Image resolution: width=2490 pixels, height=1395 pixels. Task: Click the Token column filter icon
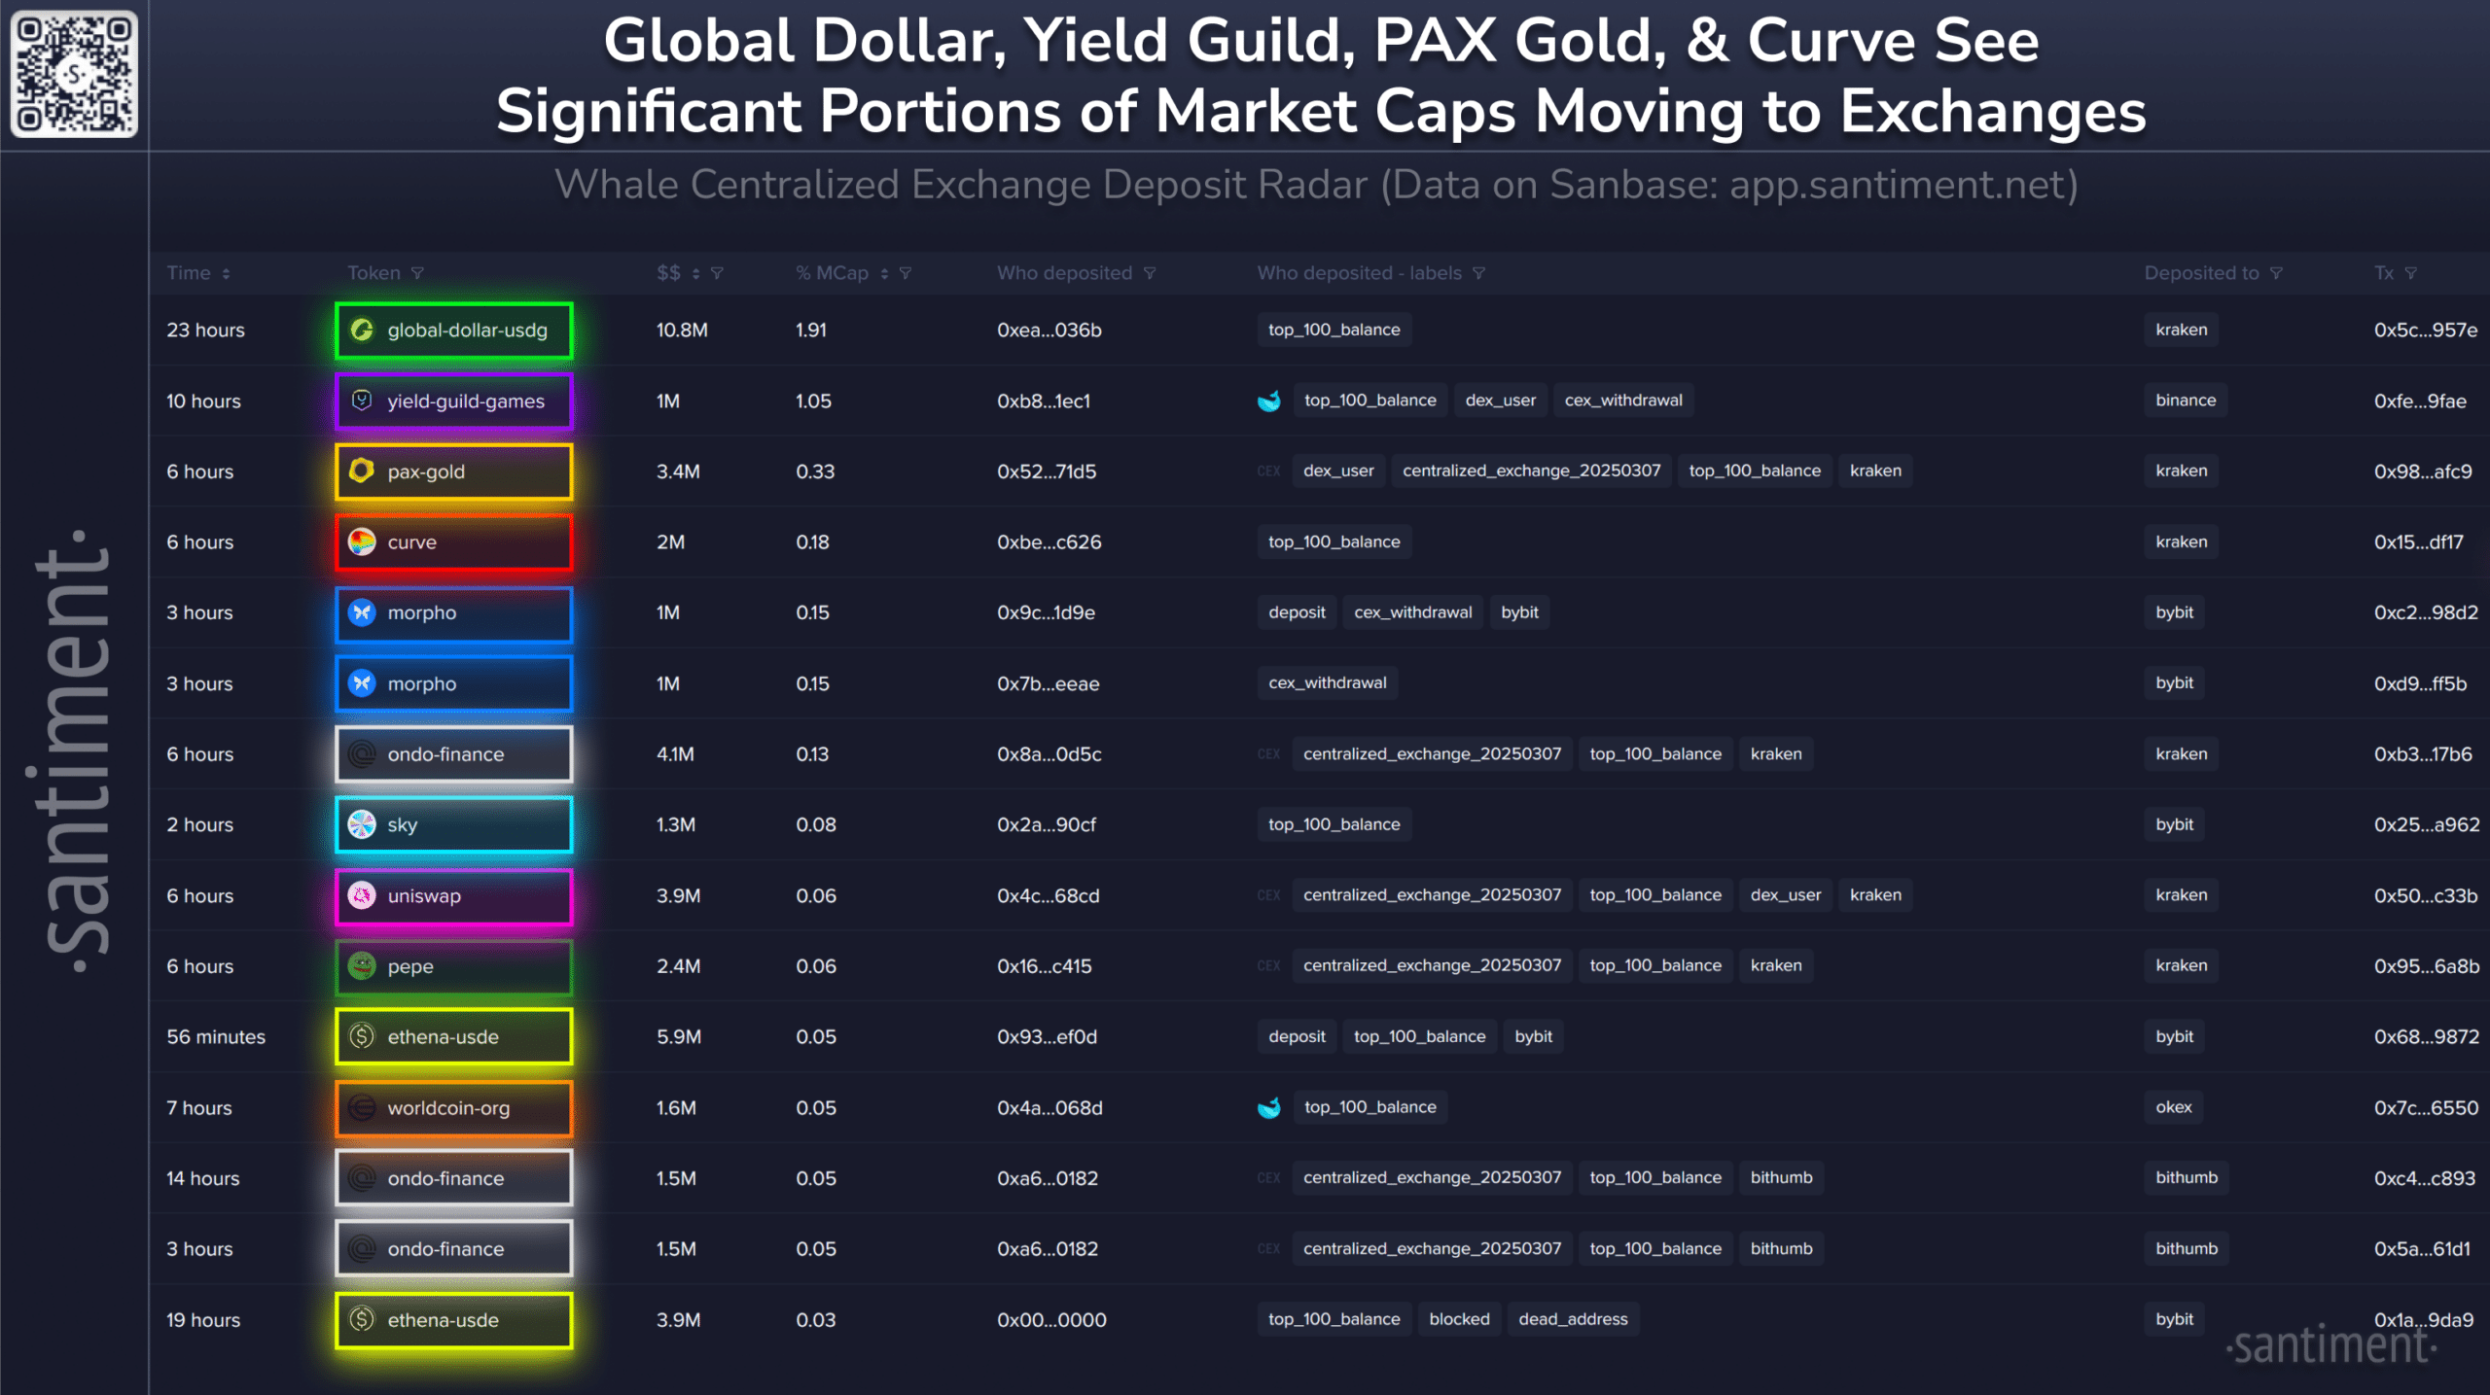click(x=417, y=273)
